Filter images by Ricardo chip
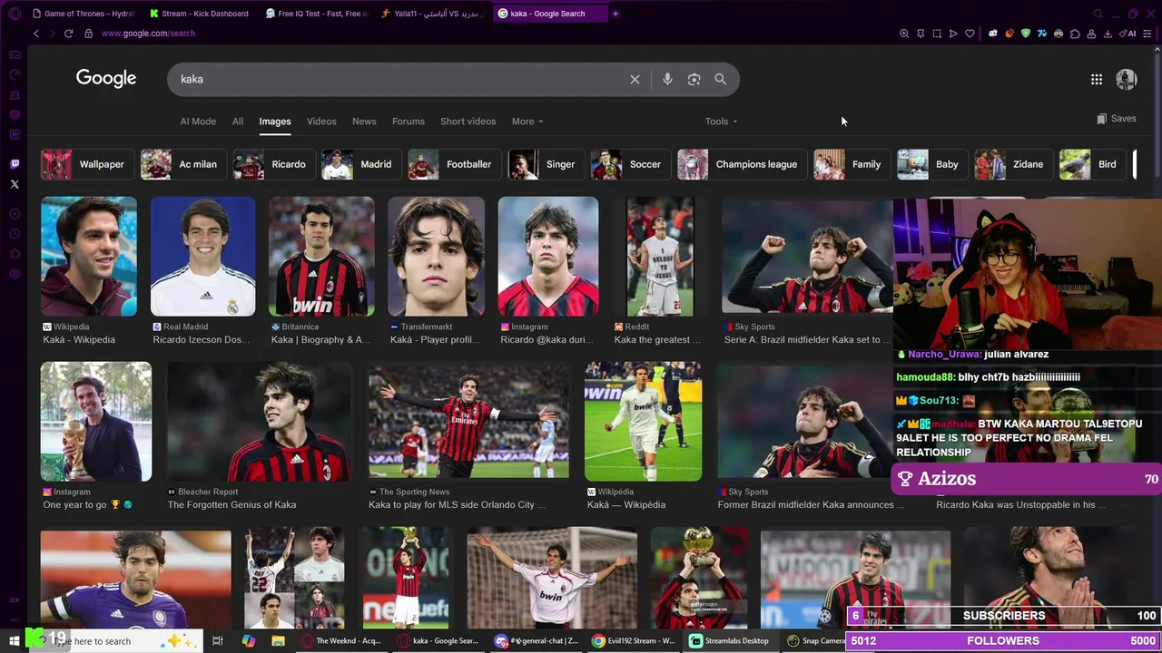The image size is (1162, 653). coord(274,164)
